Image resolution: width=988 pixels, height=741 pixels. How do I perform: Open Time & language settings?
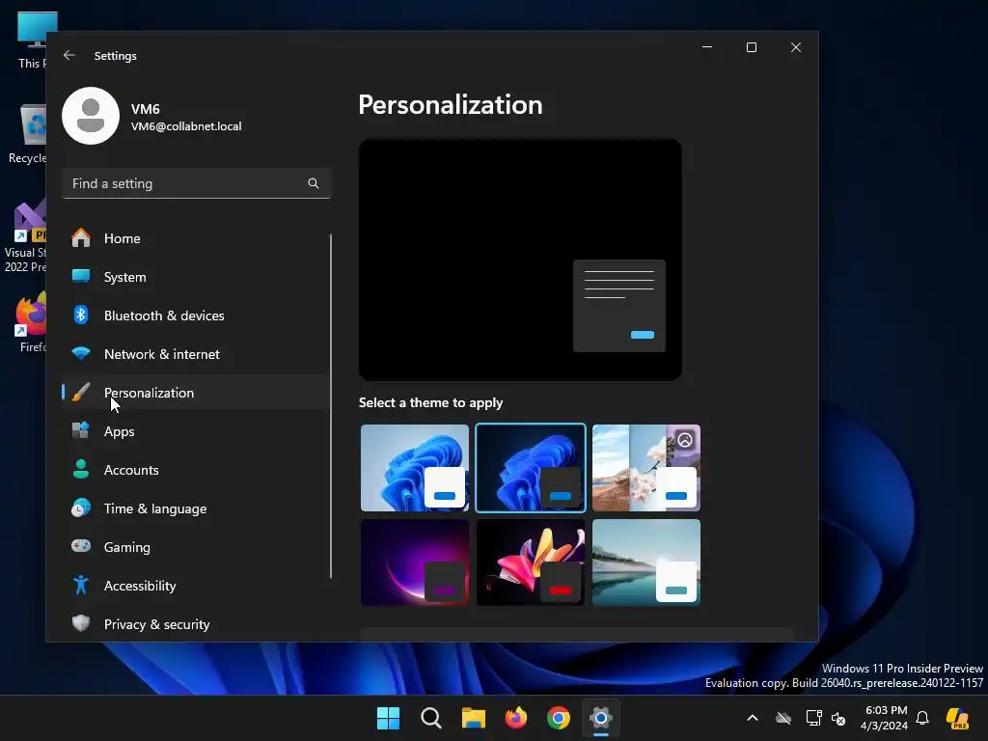click(x=195, y=508)
